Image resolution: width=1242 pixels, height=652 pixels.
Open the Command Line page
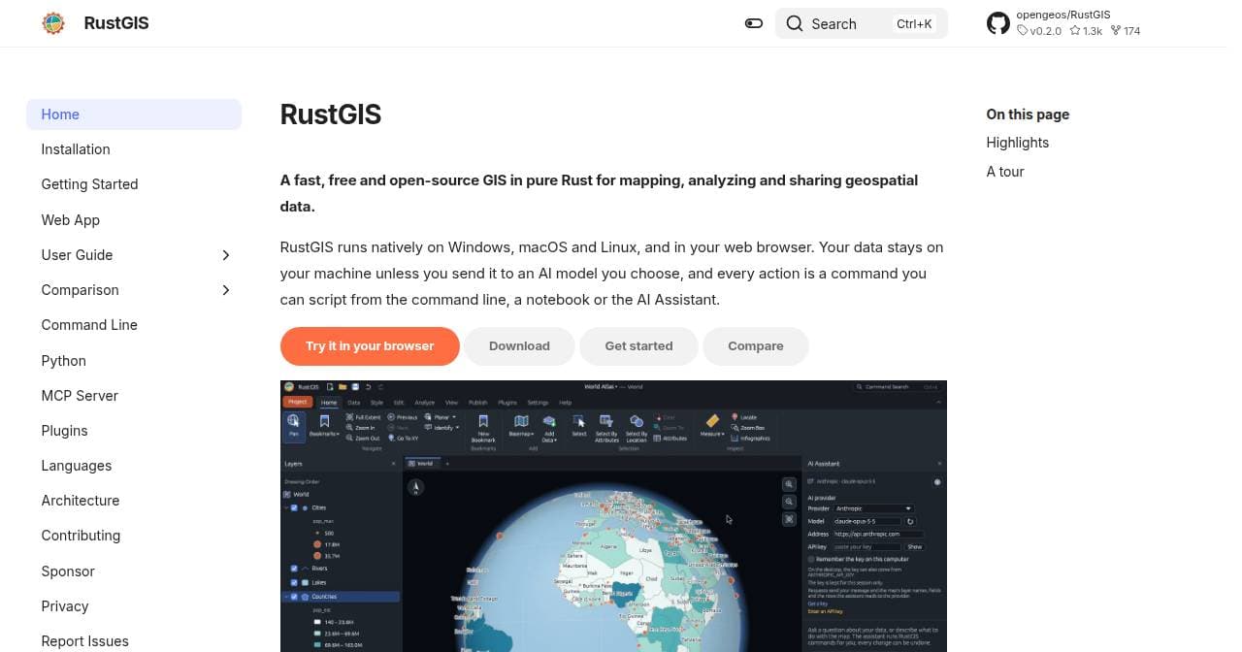89,325
